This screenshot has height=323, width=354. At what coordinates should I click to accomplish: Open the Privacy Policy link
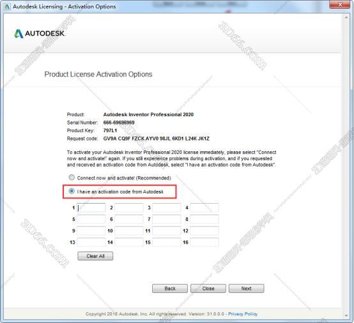point(243,314)
